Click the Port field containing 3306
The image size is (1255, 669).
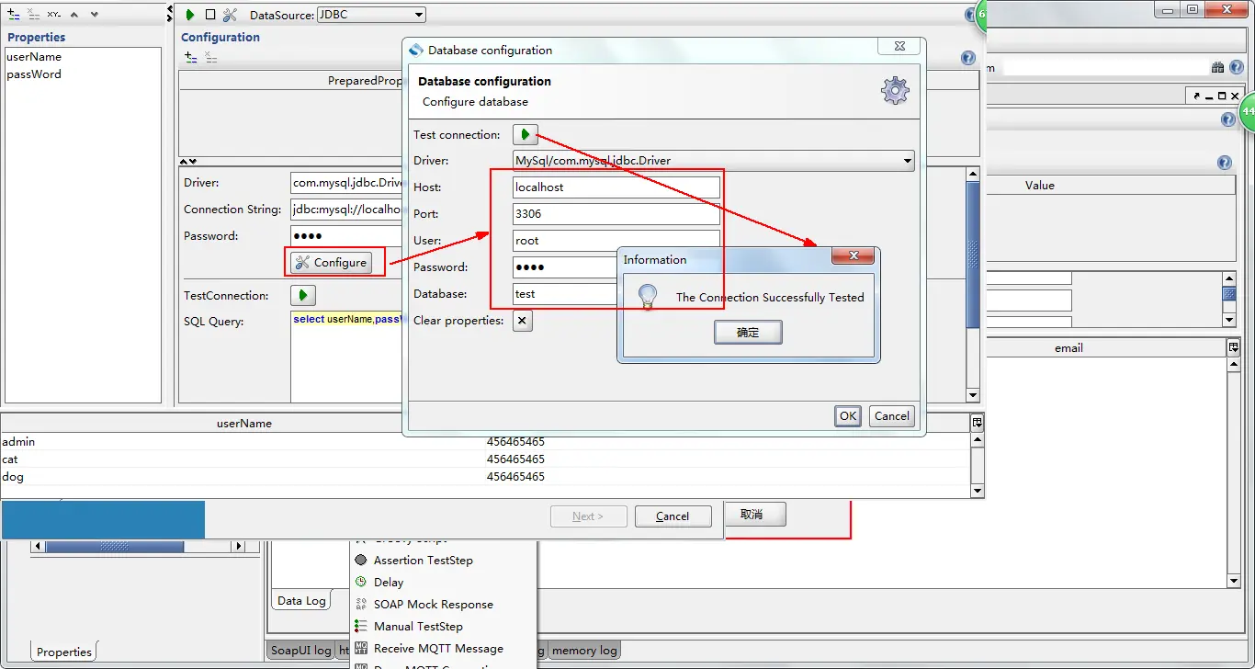pyautogui.click(x=616, y=214)
